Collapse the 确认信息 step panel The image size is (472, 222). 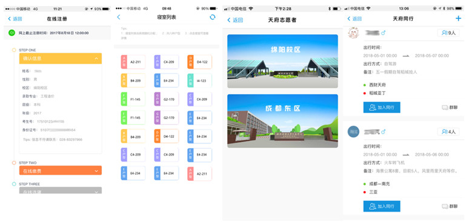(61, 59)
